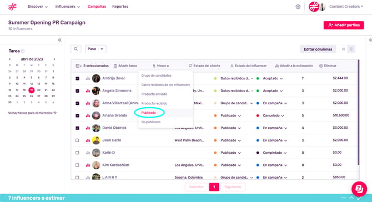This screenshot has width=372, height=202.
Task: Minimize the influencers a estimar bar
Action: (x=343, y=198)
